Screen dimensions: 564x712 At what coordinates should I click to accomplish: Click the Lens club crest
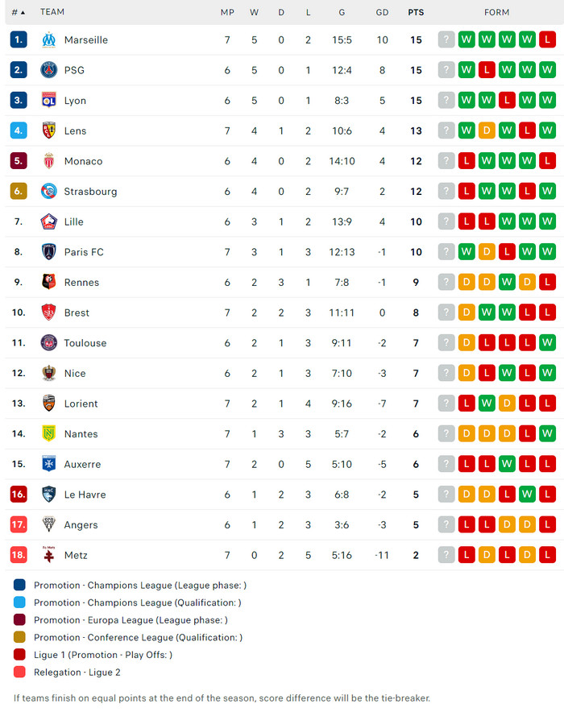click(x=49, y=130)
